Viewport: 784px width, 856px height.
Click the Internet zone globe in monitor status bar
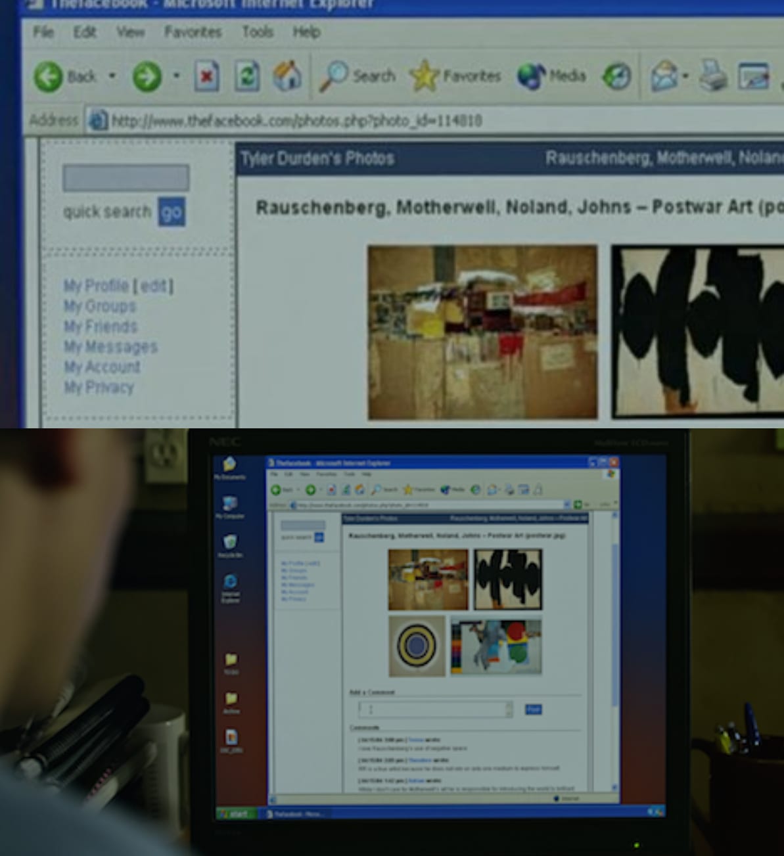(557, 799)
